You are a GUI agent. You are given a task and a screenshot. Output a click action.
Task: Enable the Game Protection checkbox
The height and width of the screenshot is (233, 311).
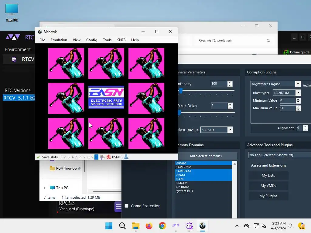point(127,206)
